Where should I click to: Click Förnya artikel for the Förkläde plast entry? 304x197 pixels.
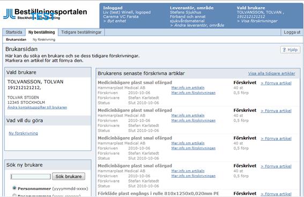click(x=276, y=194)
